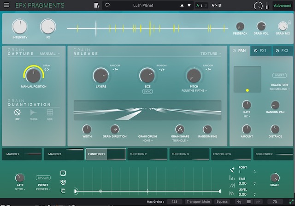Open the Trajectory Boomerang dropdown
Viewport: 295px width, 206px height.
click(279, 89)
